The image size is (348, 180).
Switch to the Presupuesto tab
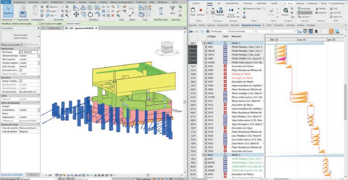[x=223, y=25]
